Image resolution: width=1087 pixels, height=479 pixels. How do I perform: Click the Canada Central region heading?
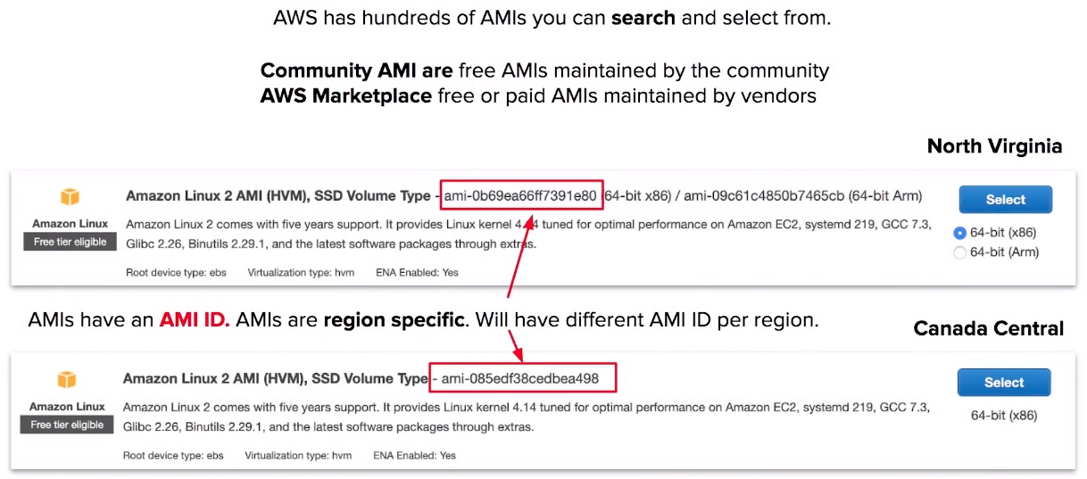[x=988, y=329]
